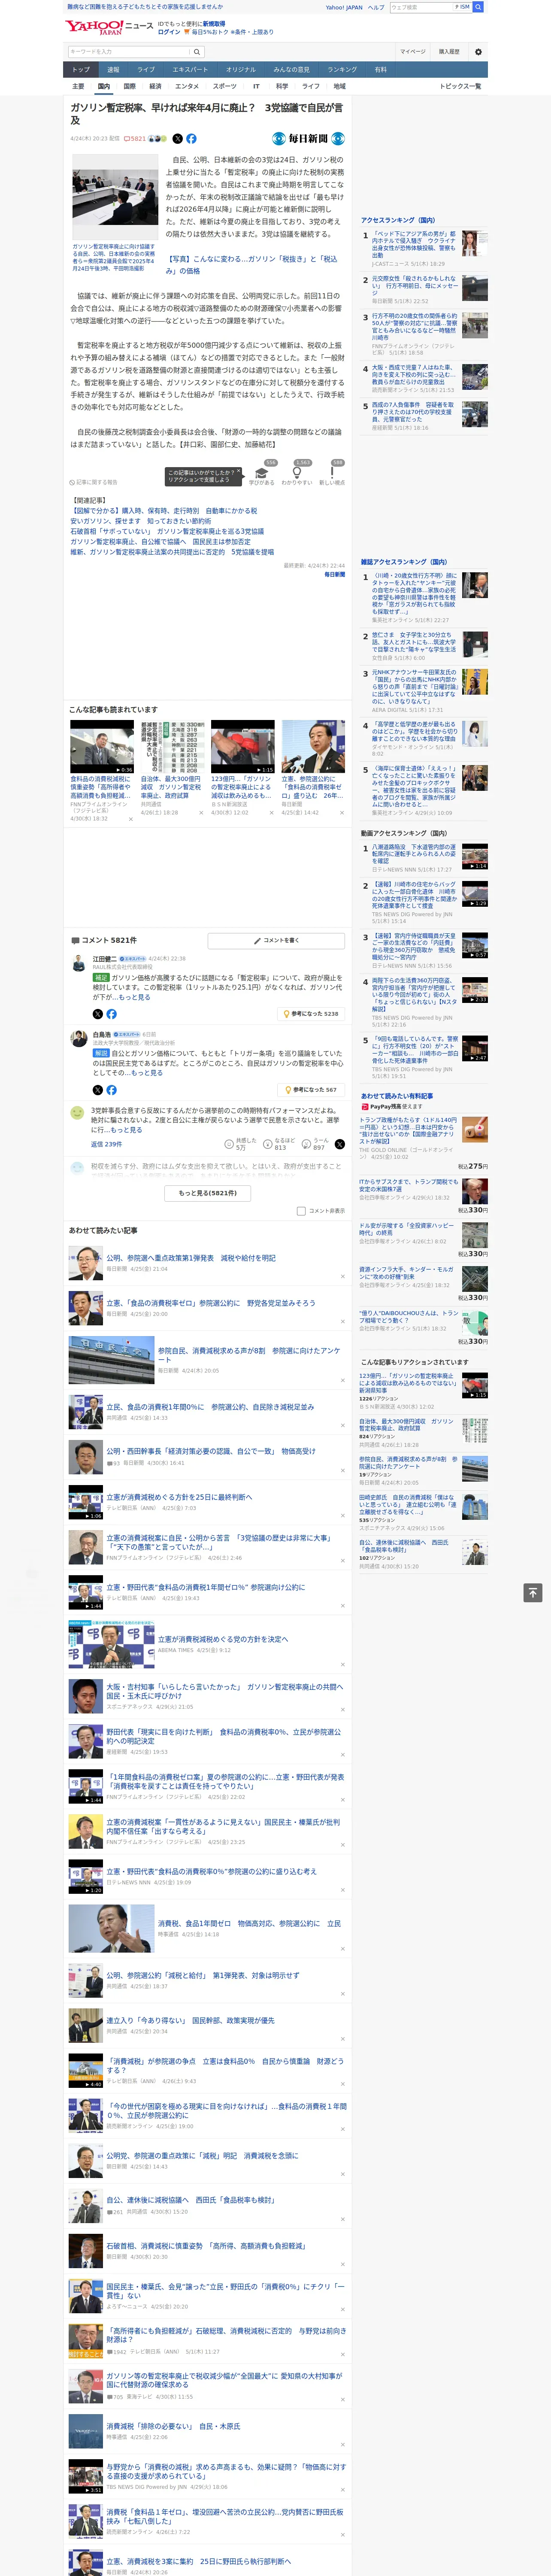Open 自治体、最大300億円減収 article thumbnail
551x2576 pixels.
click(x=172, y=746)
